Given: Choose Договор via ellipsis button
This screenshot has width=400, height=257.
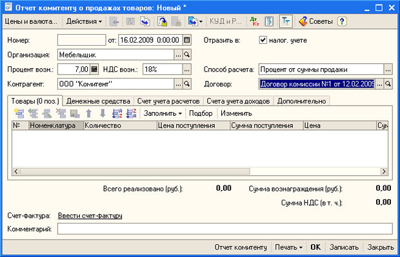Looking at the screenshot, I should [x=379, y=84].
